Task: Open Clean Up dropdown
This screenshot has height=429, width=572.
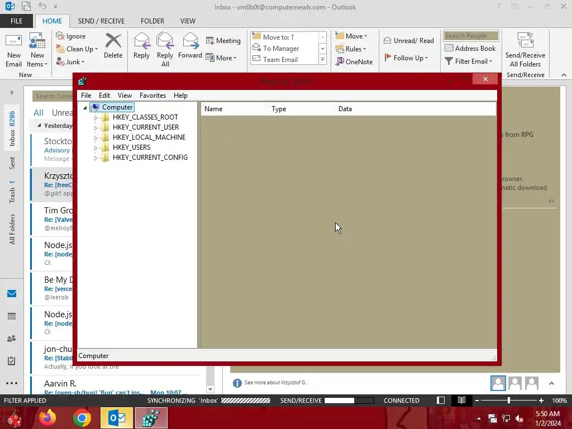Action: click(77, 49)
